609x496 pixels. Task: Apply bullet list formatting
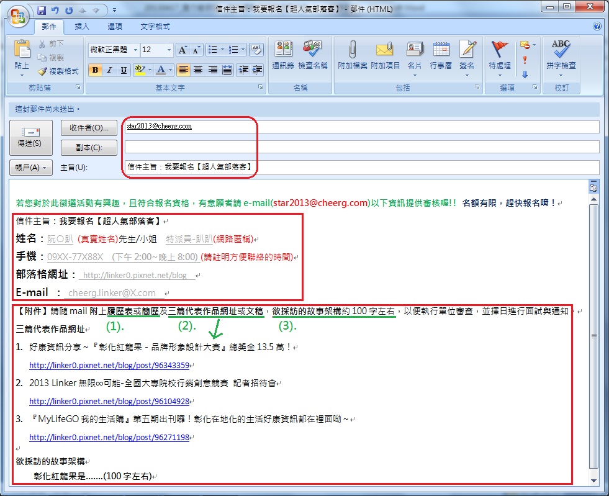[x=212, y=50]
